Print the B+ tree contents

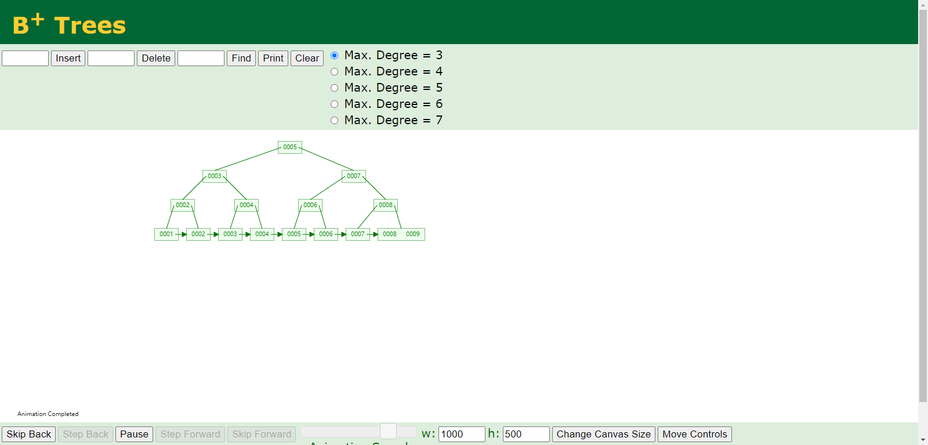[273, 58]
